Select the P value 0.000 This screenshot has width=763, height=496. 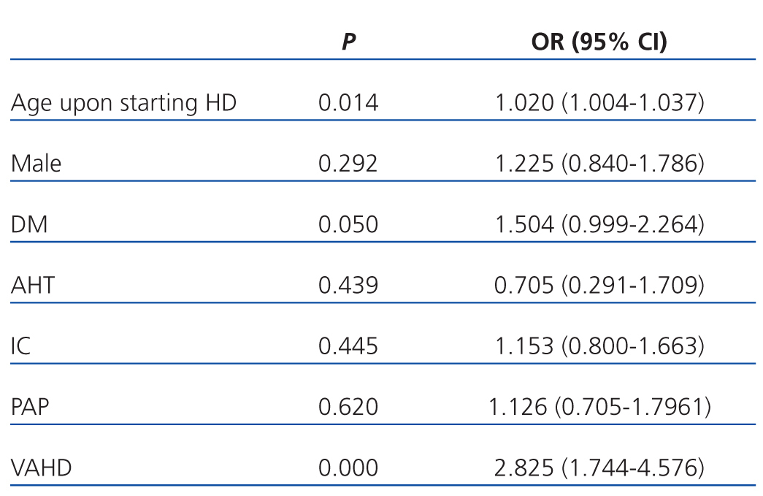pos(348,467)
